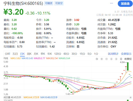Screen dimensions: 133x101
Task: Open 全屏显示 fullscreen link
Action: tap(126, 54)
